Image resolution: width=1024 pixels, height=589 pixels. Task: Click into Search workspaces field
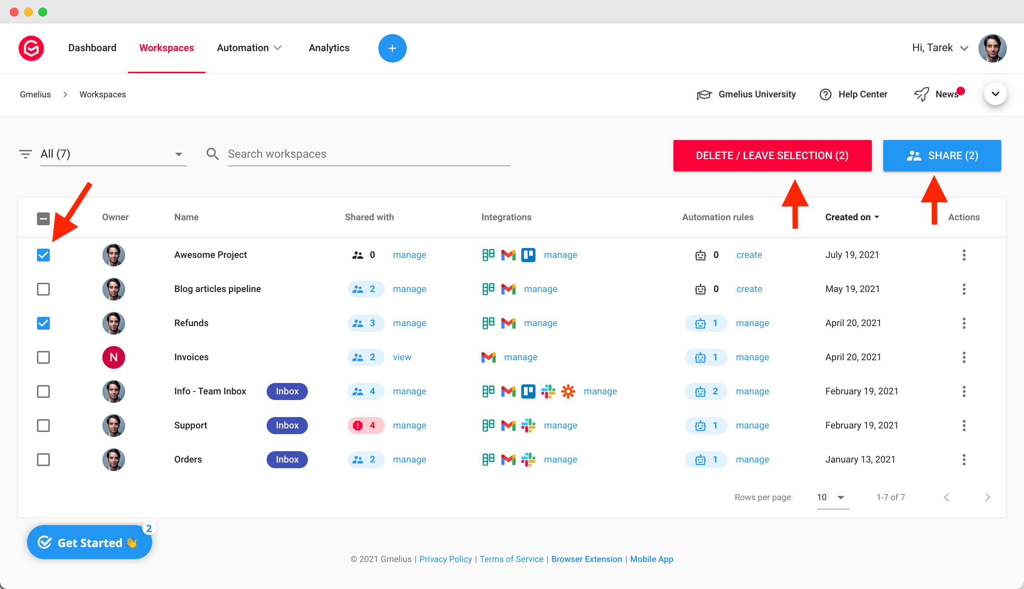[x=368, y=154]
